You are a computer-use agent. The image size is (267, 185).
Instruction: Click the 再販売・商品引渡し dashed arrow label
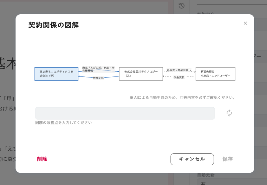coord(179,70)
